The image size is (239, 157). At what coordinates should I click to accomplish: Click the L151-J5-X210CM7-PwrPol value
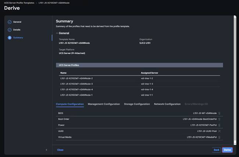(203, 125)
